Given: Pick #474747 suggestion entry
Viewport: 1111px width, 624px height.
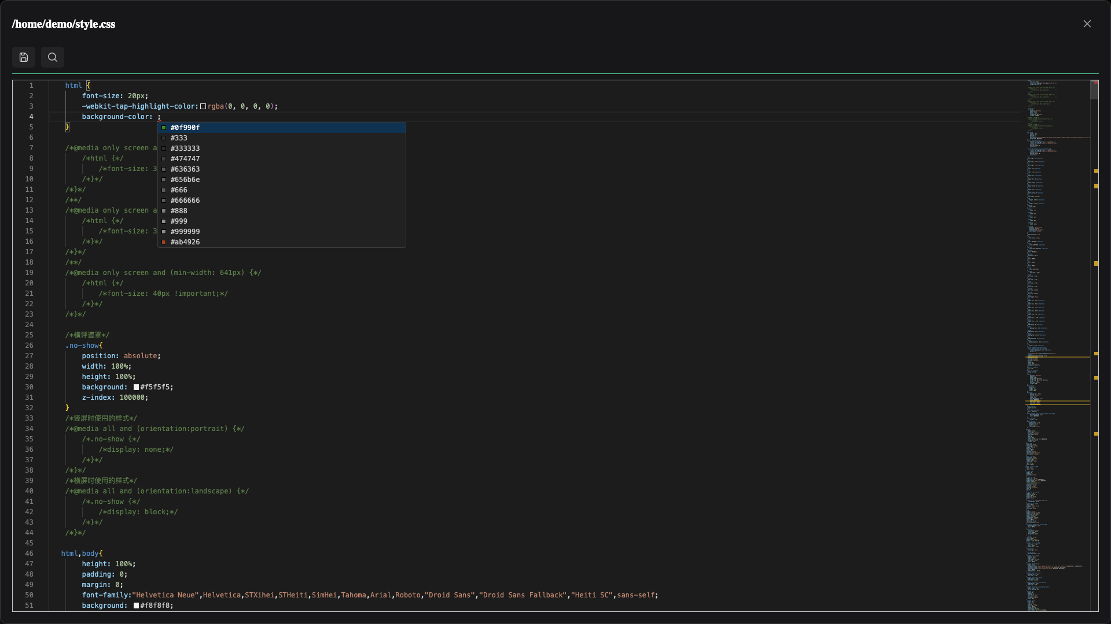Looking at the screenshot, I should (x=282, y=159).
